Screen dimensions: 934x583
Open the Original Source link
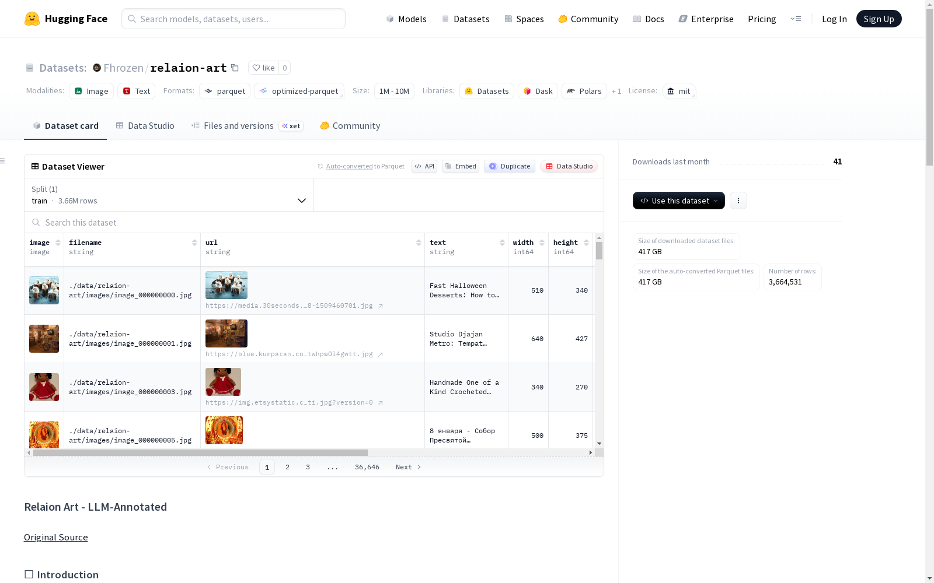(x=56, y=538)
